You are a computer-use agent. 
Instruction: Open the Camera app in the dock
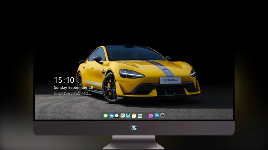click(163, 116)
